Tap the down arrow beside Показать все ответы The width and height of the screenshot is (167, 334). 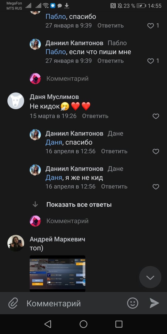pyautogui.click(x=35, y=205)
